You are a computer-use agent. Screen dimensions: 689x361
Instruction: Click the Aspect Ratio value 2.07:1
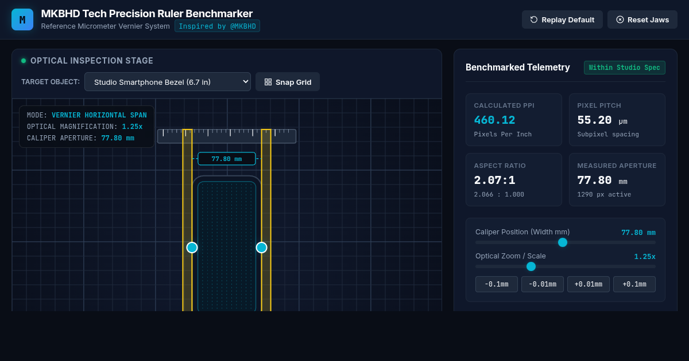494,180
